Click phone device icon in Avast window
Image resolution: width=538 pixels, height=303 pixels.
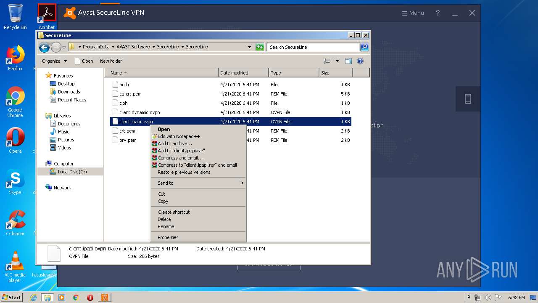(x=468, y=99)
